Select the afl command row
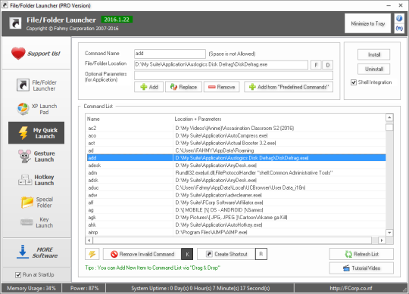The image size is (409, 294). coord(236,203)
